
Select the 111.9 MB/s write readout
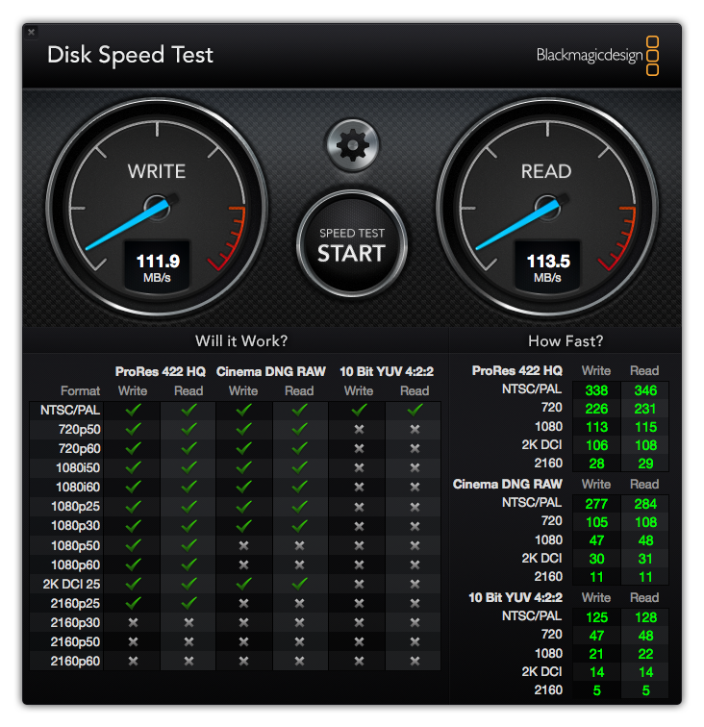158,266
